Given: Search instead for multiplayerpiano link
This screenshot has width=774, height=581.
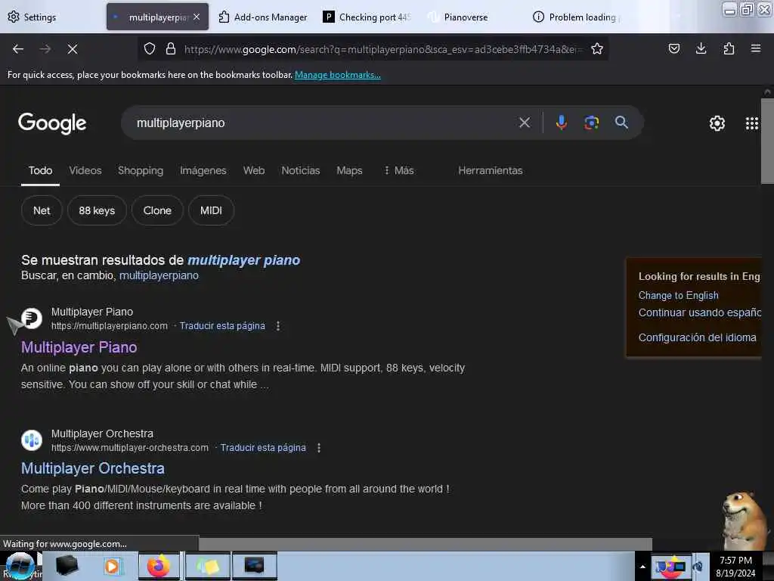Looking at the screenshot, I should click(159, 275).
